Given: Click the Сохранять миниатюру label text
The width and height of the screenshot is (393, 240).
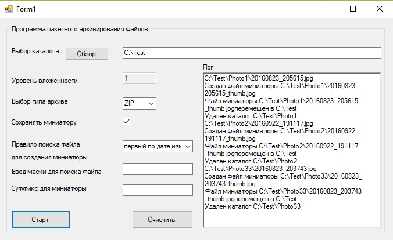Looking at the screenshot, I should (44, 122).
